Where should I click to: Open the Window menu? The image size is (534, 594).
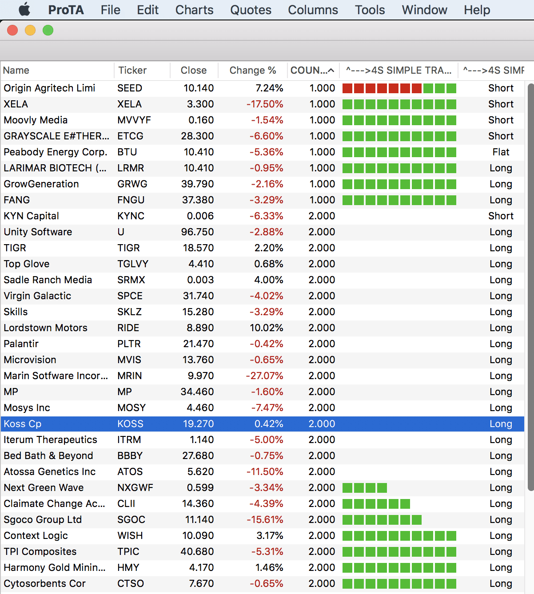point(424,10)
